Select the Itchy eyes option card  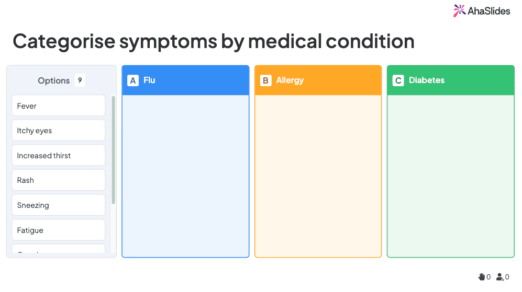(x=58, y=131)
